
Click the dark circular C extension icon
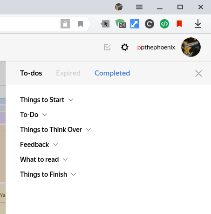(150, 24)
